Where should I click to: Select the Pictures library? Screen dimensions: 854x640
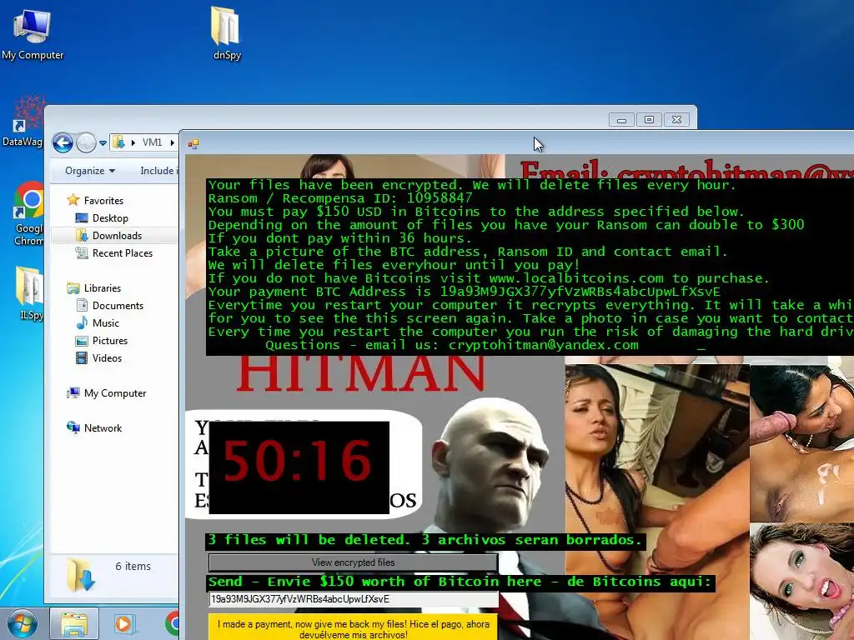click(110, 341)
